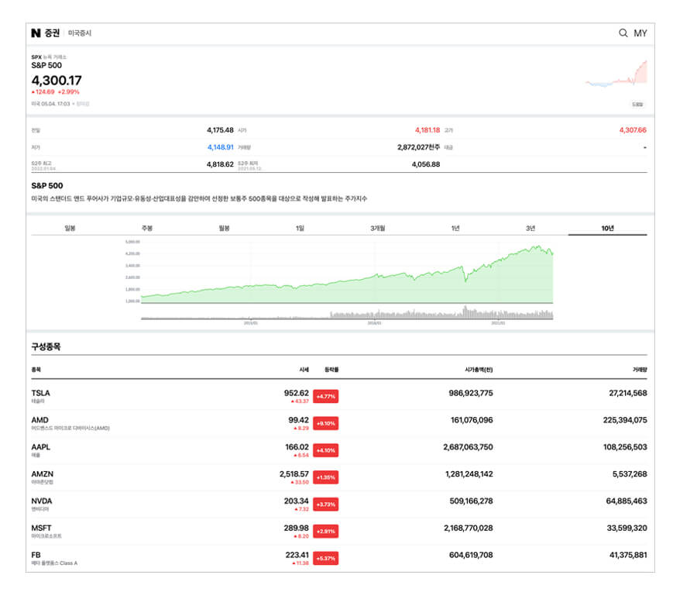The width and height of the screenshot is (697, 613).
Task: Sort table by 거래량 column header
Action: [x=640, y=370]
